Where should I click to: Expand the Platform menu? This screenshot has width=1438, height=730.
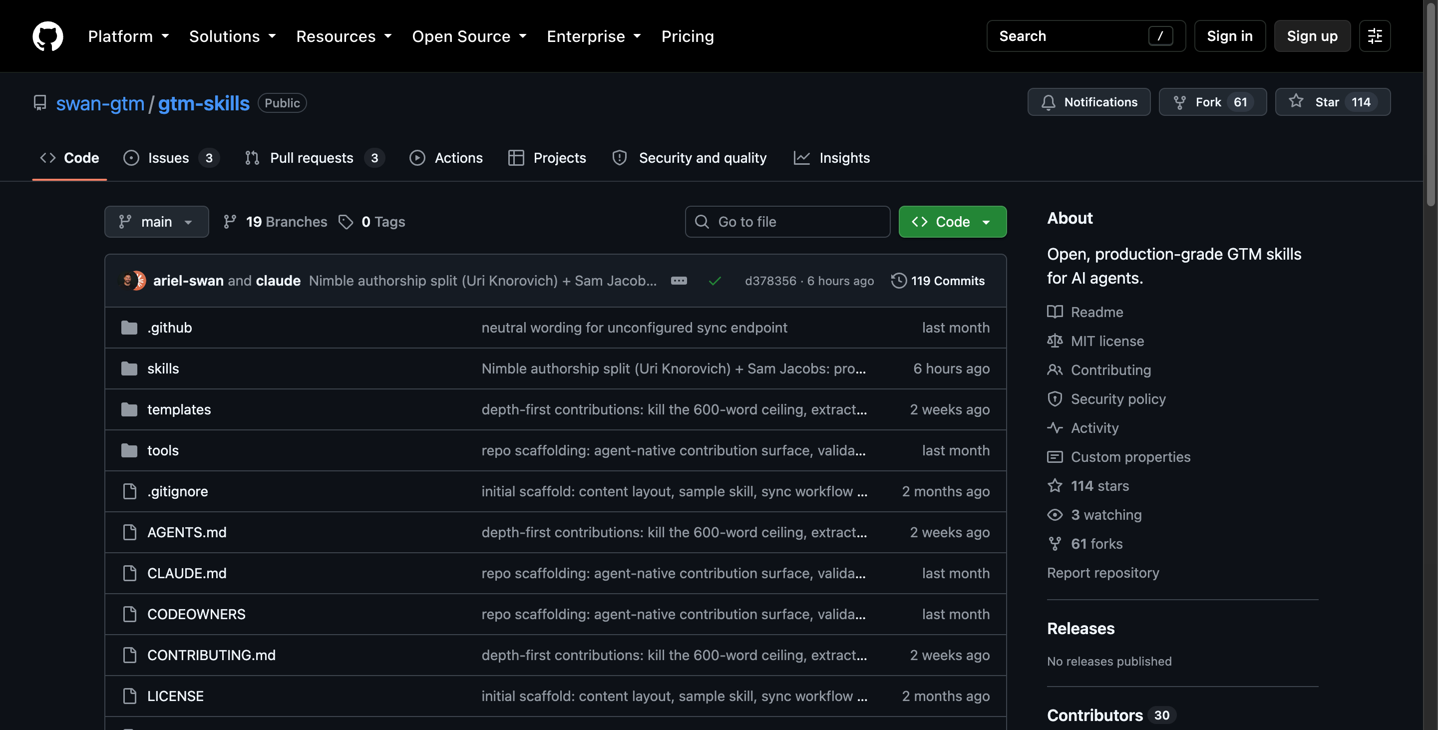pos(128,36)
